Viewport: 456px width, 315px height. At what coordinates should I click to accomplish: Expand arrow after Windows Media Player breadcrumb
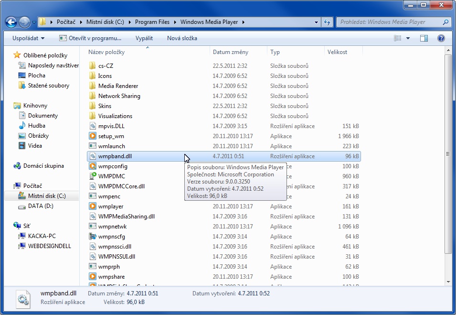tap(243, 22)
